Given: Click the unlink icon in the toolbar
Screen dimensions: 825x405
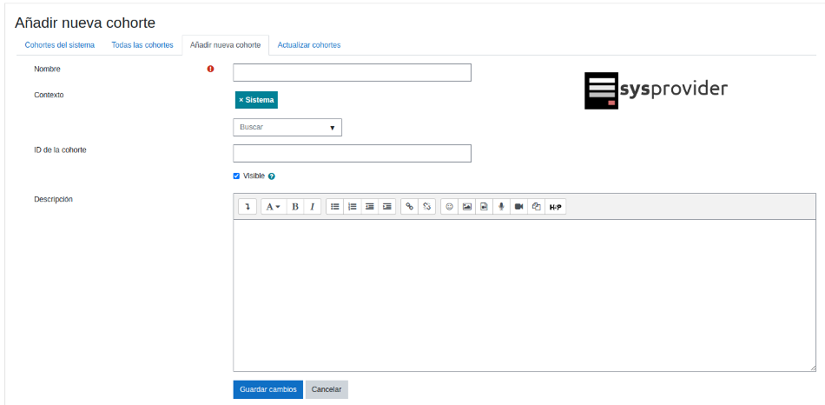Looking at the screenshot, I should (426, 207).
